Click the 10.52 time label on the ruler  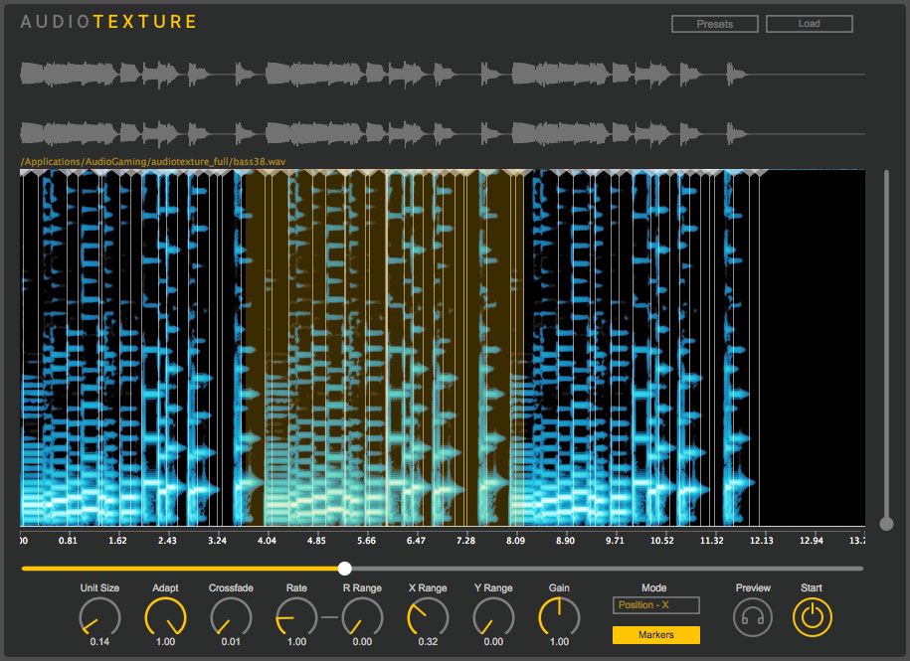click(x=662, y=541)
